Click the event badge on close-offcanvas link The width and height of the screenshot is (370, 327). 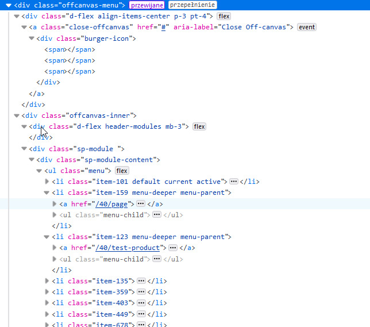307,27
